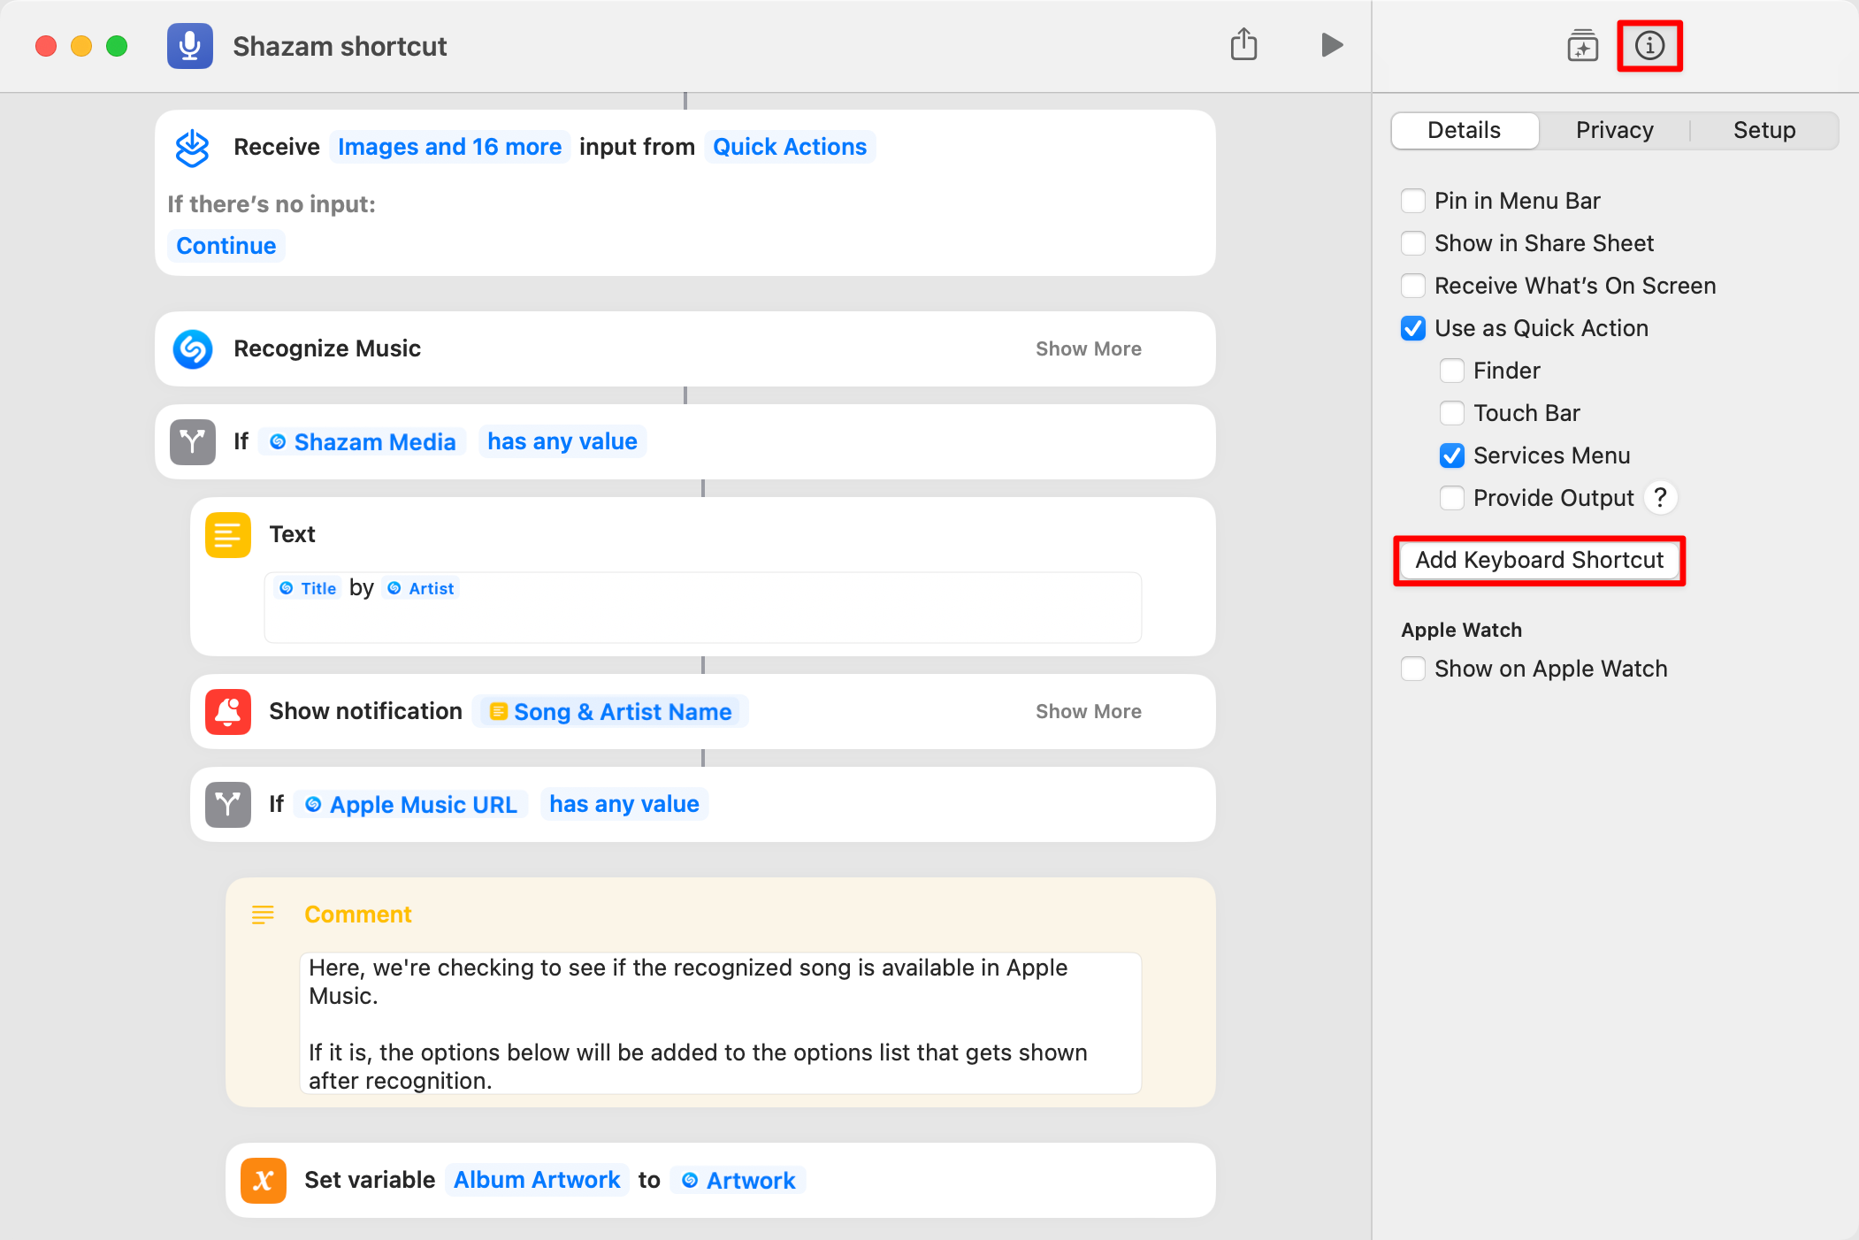Viewport: 1859px width, 1240px height.
Task: Run the shortcut with the play icon
Action: point(1332,44)
